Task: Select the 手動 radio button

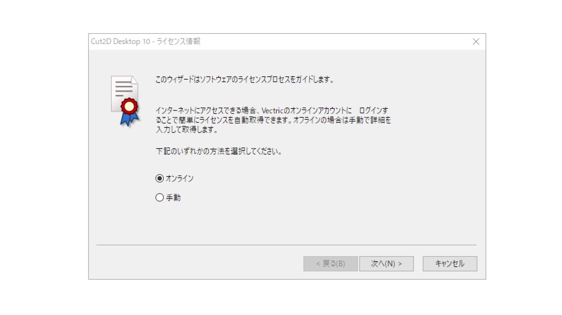Action: [x=160, y=197]
